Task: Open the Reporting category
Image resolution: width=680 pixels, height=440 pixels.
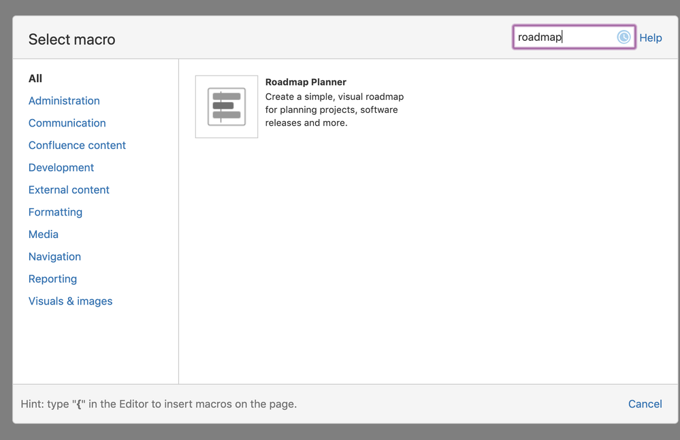Action: click(53, 279)
